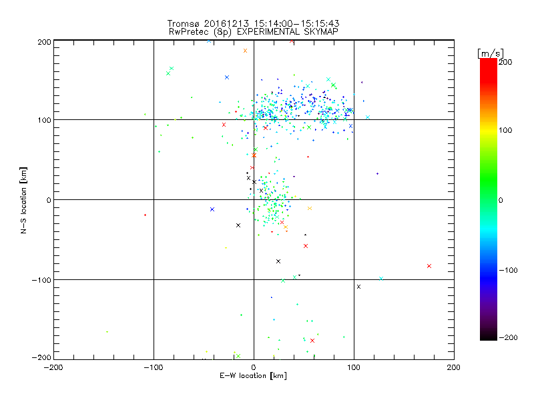This screenshot has width=534, height=400.
Task: Click the E-W location [km] axis label
Action: [253, 376]
